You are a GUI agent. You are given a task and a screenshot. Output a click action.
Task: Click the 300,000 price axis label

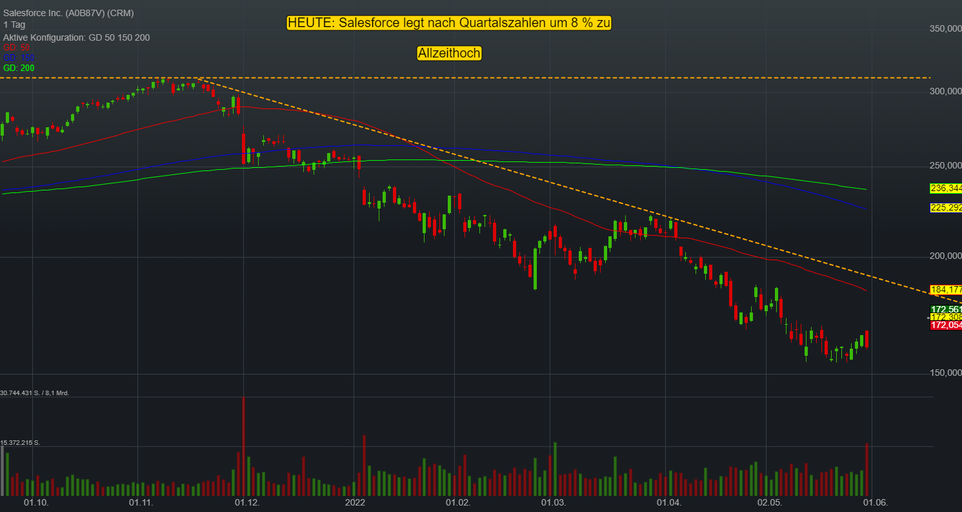click(x=945, y=92)
